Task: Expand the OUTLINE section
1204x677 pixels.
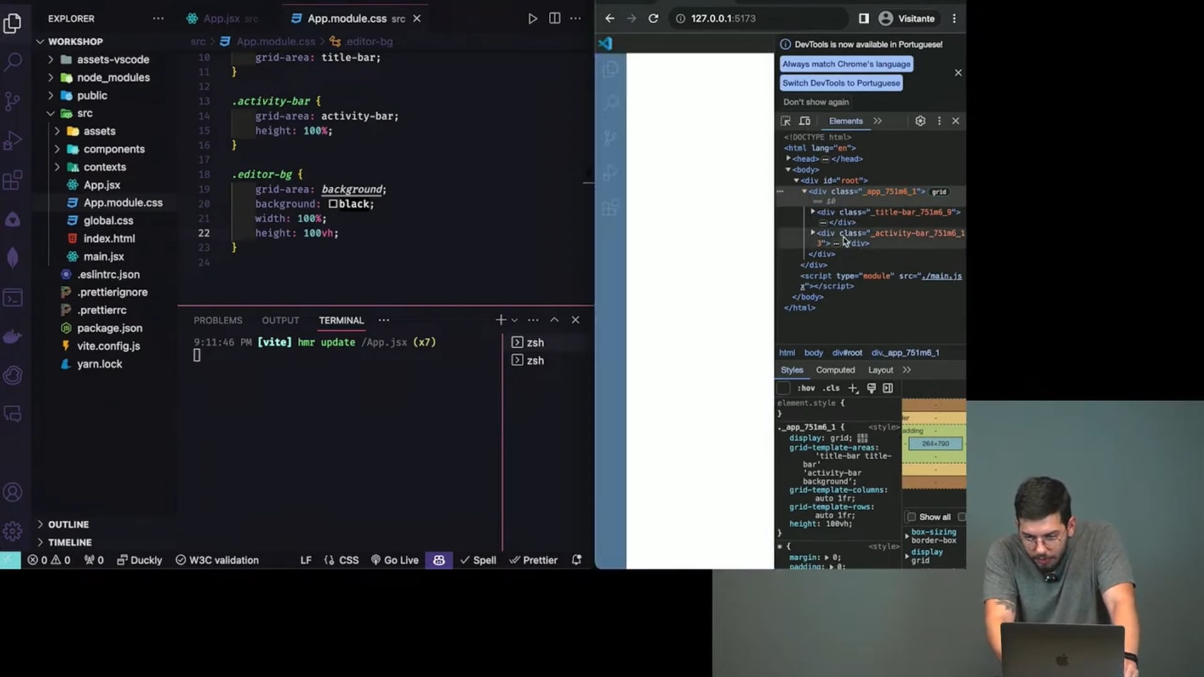Action: point(68,525)
